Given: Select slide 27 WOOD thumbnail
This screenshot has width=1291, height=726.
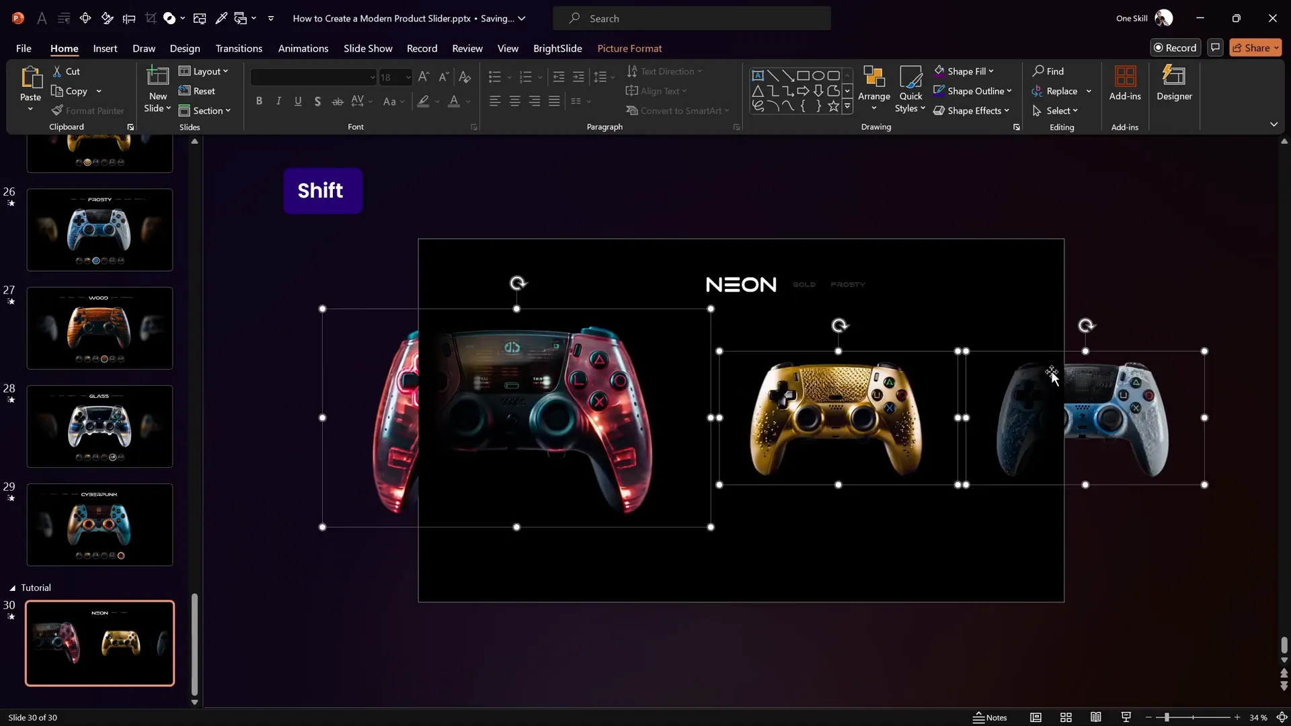Looking at the screenshot, I should 100,328.
